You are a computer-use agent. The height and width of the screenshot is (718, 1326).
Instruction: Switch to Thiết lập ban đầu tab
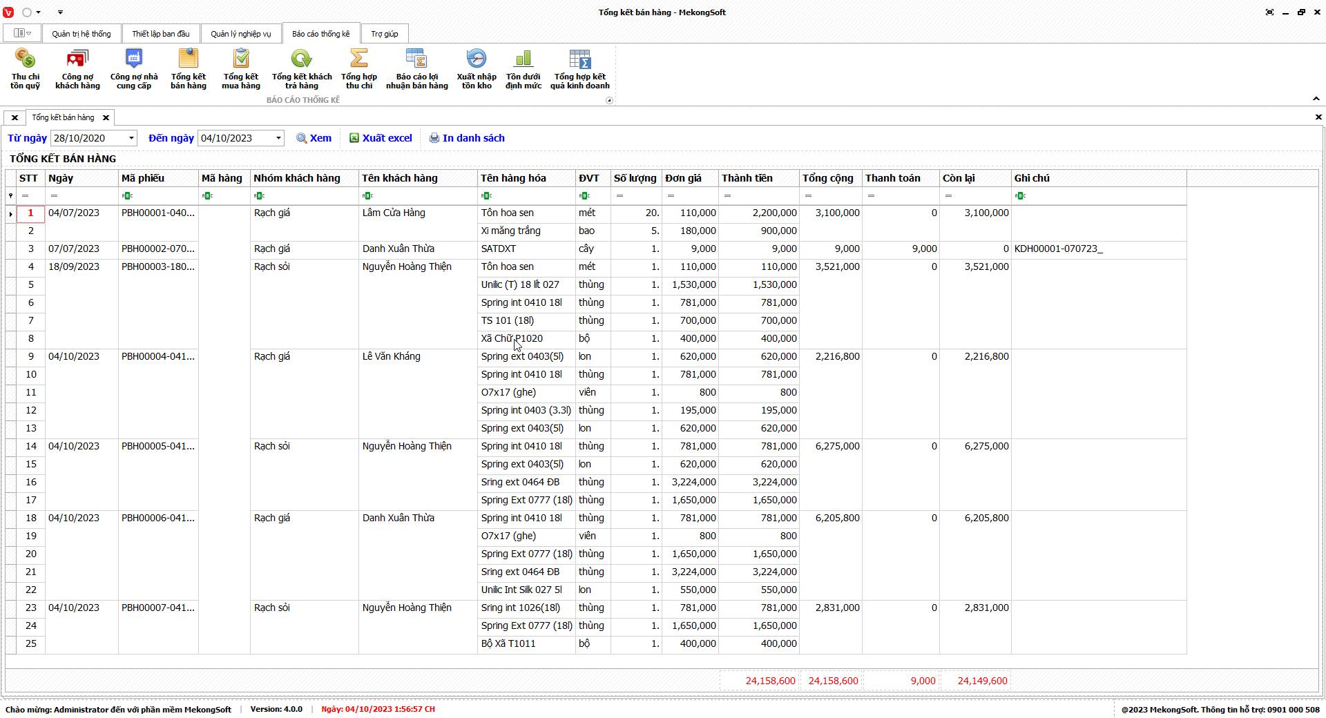(x=160, y=34)
